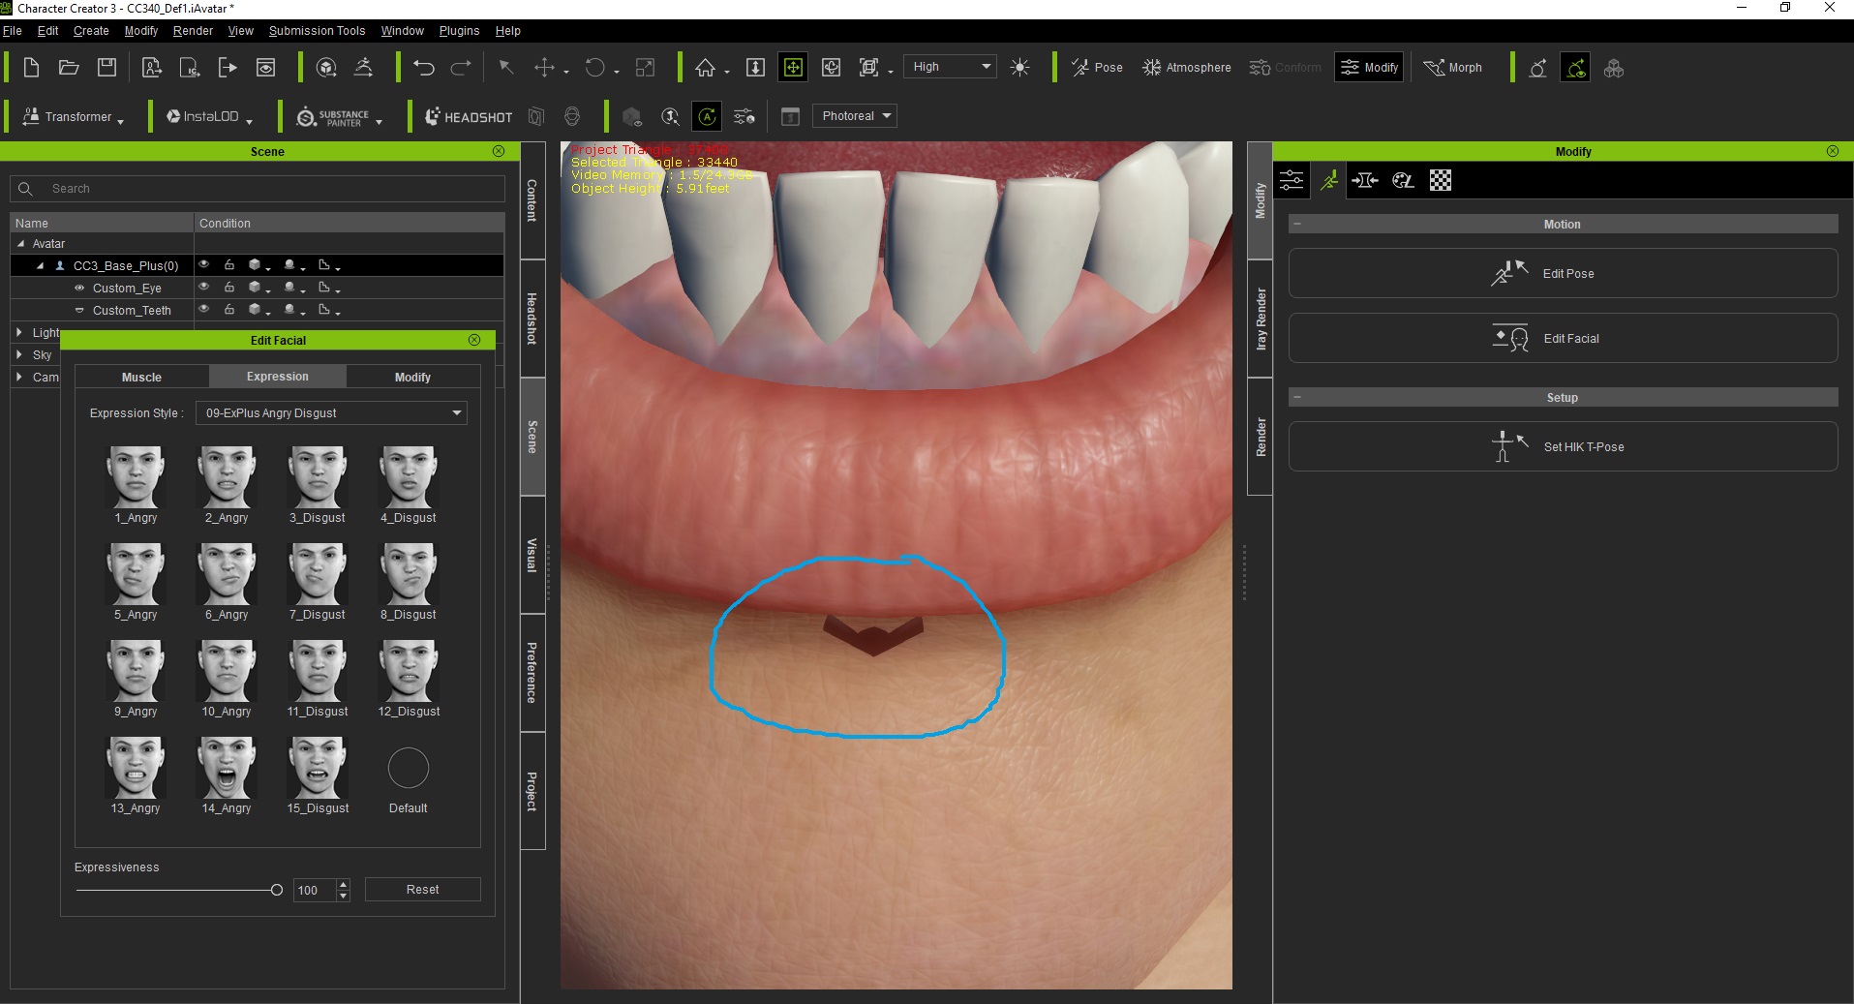Open the Material palette tab in Modify

[x=1403, y=180]
